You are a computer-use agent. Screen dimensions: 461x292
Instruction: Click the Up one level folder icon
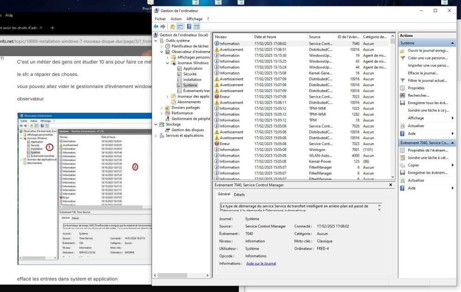pyautogui.click(x=172, y=27)
